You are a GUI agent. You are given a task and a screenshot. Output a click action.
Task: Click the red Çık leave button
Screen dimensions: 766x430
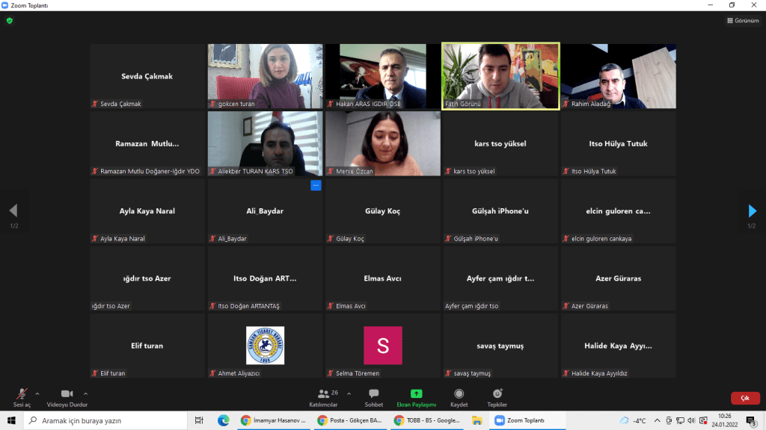(x=744, y=399)
